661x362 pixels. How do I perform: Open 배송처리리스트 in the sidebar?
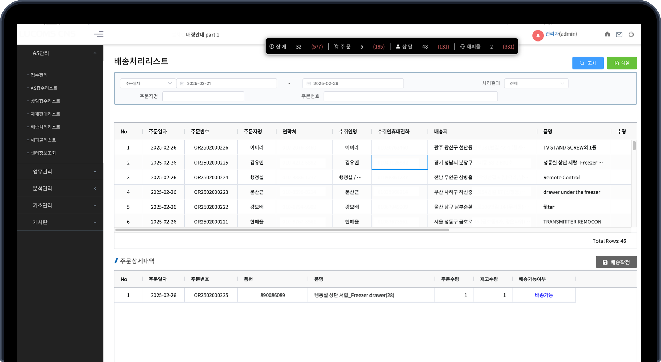click(x=45, y=127)
